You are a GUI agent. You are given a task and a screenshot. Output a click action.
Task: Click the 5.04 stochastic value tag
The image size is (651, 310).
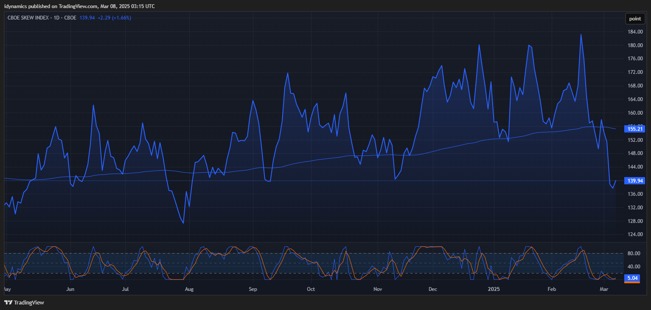click(632, 278)
